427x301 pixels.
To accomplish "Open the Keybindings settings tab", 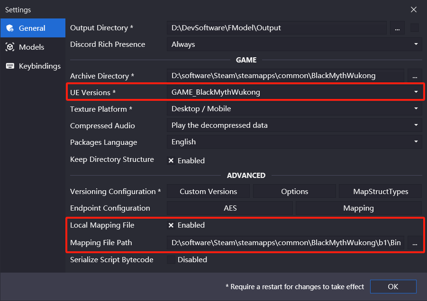I will point(33,66).
